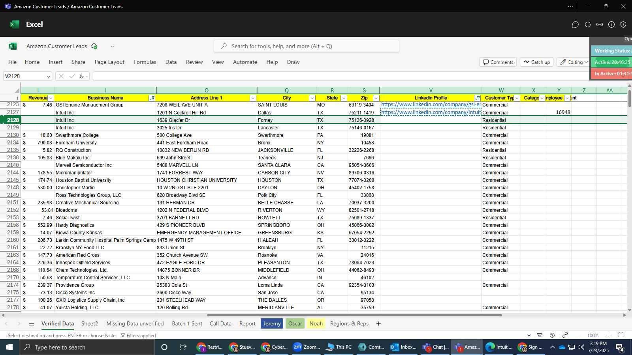The width and height of the screenshot is (632, 355).
Task: Open State column filter dropdown
Action: [x=344, y=98]
